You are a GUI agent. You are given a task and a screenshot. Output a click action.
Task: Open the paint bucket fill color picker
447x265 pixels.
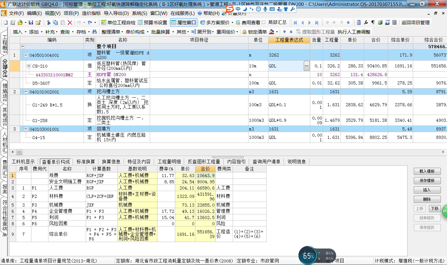coord(272,32)
